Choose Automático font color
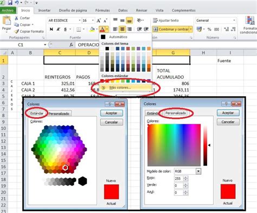The height and width of the screenshot is (213, 257). pyautogui.click(x=125, y=37)
